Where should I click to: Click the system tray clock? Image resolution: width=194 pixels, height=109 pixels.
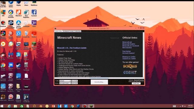point(190,106)
